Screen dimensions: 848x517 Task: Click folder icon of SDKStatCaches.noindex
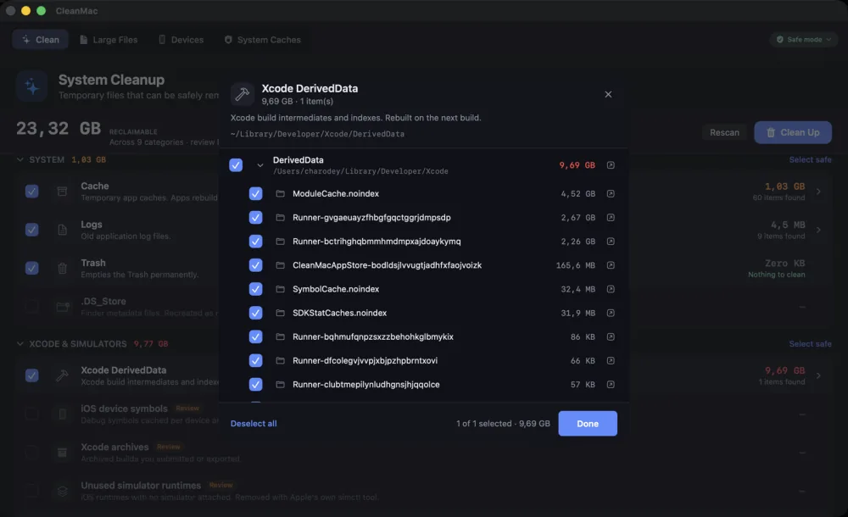tap(280, 313)
